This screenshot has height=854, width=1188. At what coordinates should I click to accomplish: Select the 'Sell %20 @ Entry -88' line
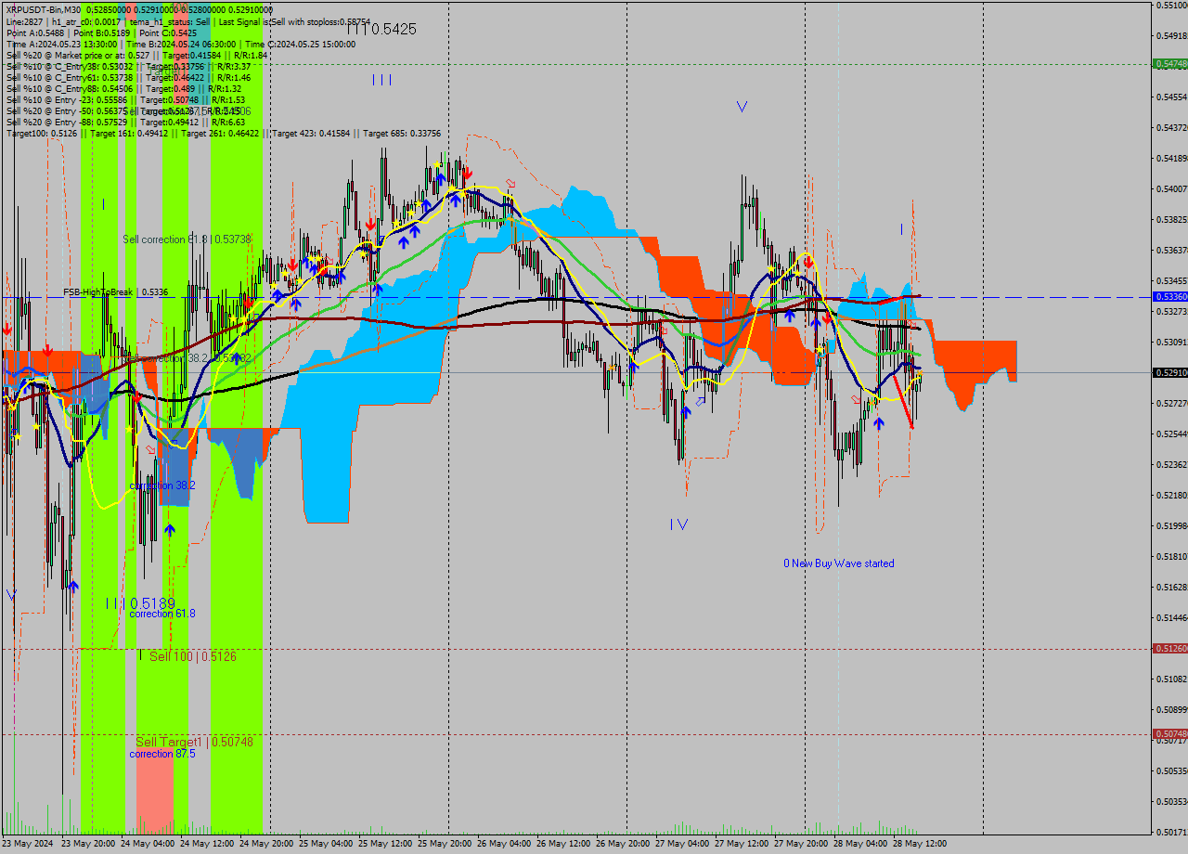125,123
